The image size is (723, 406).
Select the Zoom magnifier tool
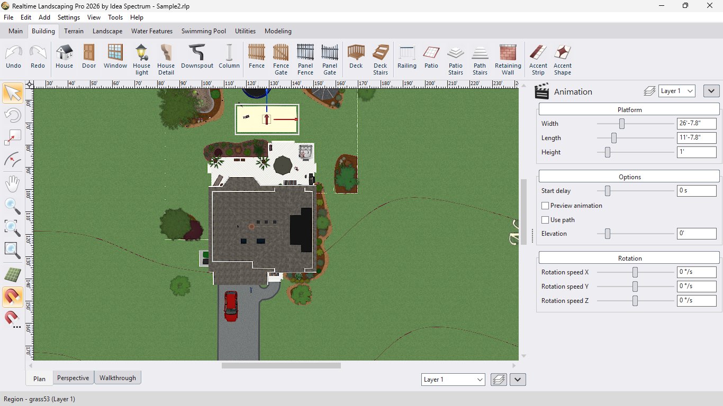click(12, 206)
